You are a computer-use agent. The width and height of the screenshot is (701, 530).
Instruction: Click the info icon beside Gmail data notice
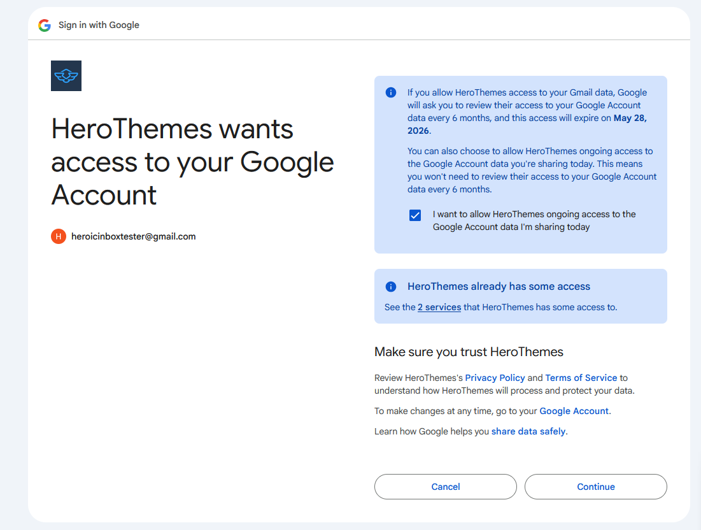coord(391,93)
